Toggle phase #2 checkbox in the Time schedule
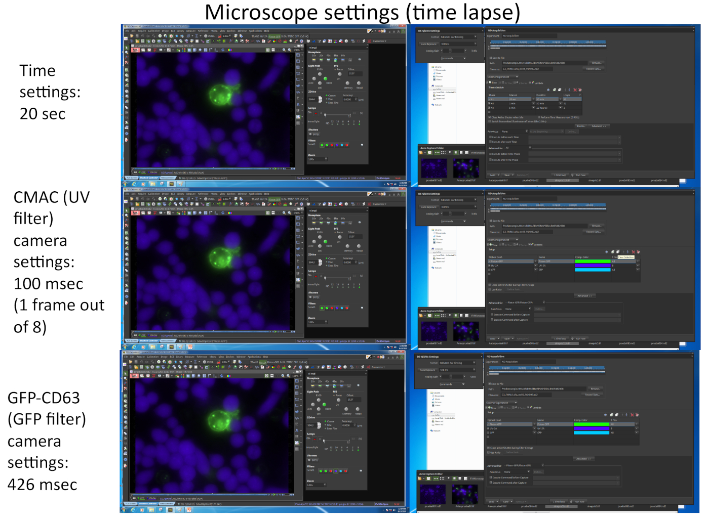The width and height of the screenshot is (709, 520). (x=489, y=103)
